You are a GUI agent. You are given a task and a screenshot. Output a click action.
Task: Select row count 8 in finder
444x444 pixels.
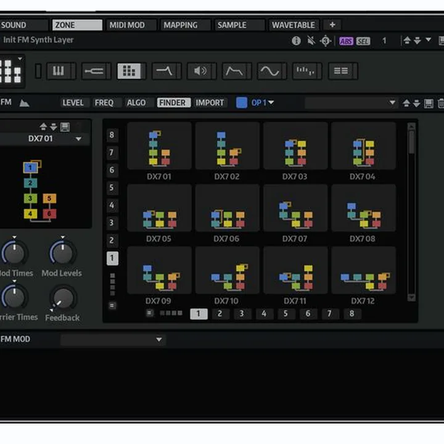[x=112, y=135]
